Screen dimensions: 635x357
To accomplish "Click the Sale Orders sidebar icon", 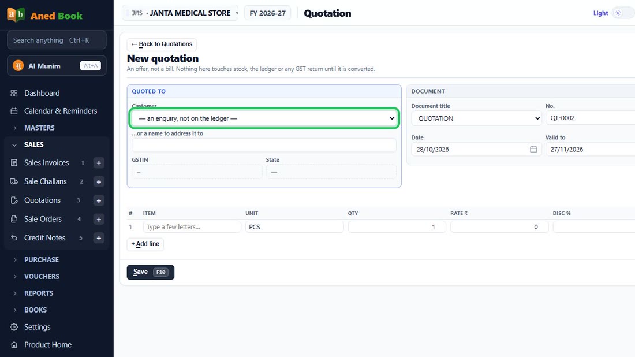I will tap(14, 219).
